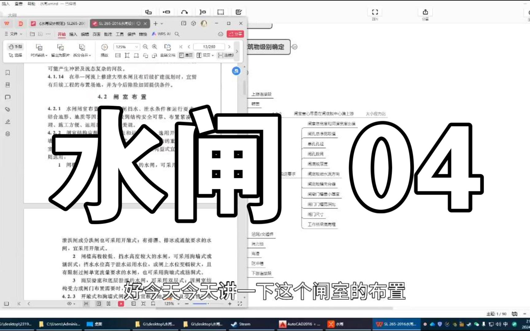Toggle navigation pane icon at status bar left

pyautogui.click(x=6, y=304)
